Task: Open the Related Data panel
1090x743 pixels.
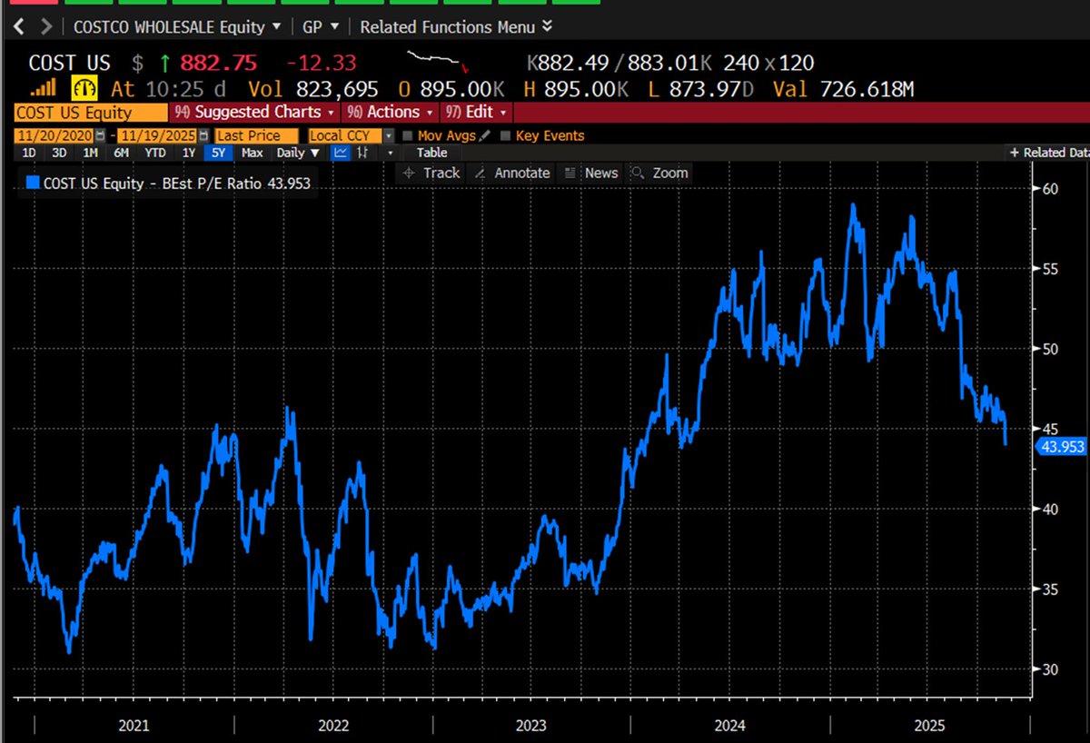Action: coord(1049,153)
